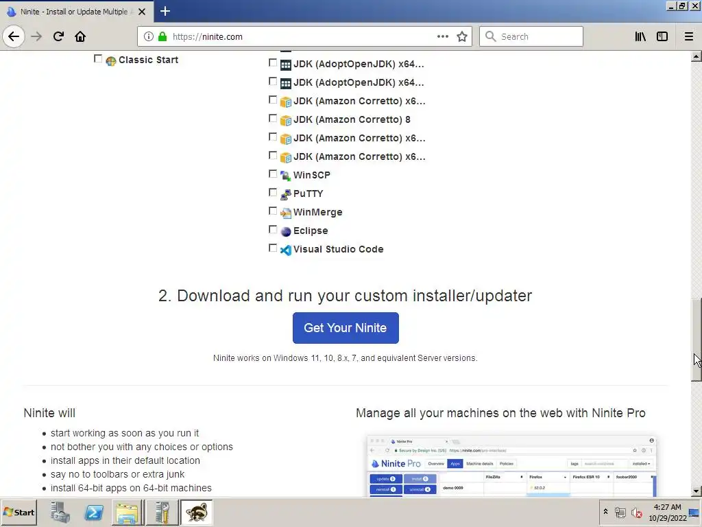Viewport: 702px width, 527px height.
Task: Click the JDK (Amazon Corretto) 8 label
Action: [352, 119]
